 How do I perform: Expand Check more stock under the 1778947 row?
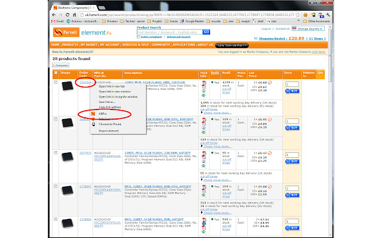[x=217, y=213]
